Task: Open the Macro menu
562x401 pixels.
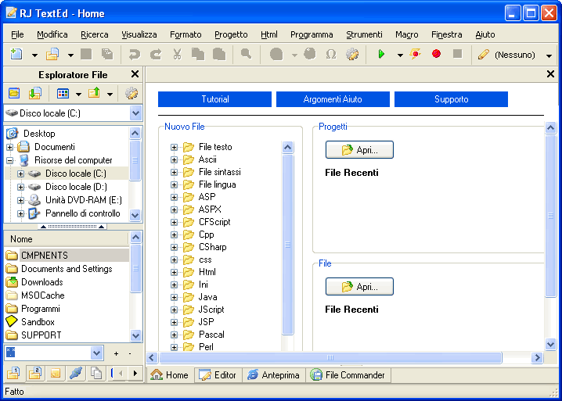Action: click(407, 34)
